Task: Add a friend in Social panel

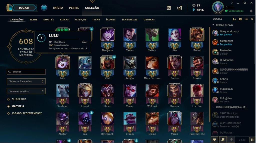Action: [234, 19]
